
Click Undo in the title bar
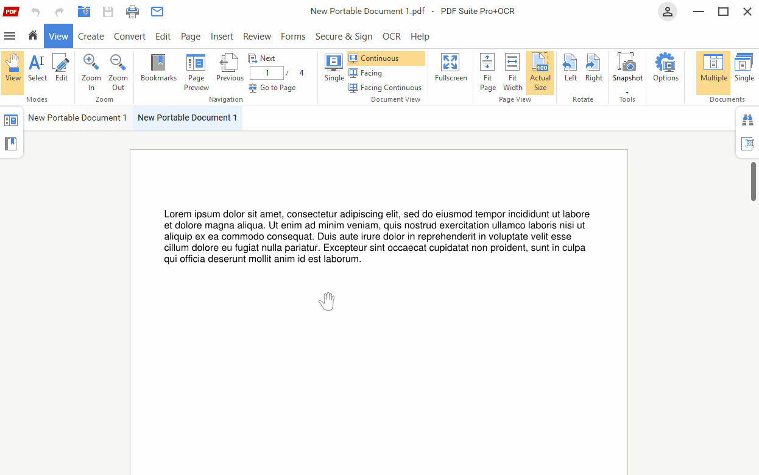[35, 12]
